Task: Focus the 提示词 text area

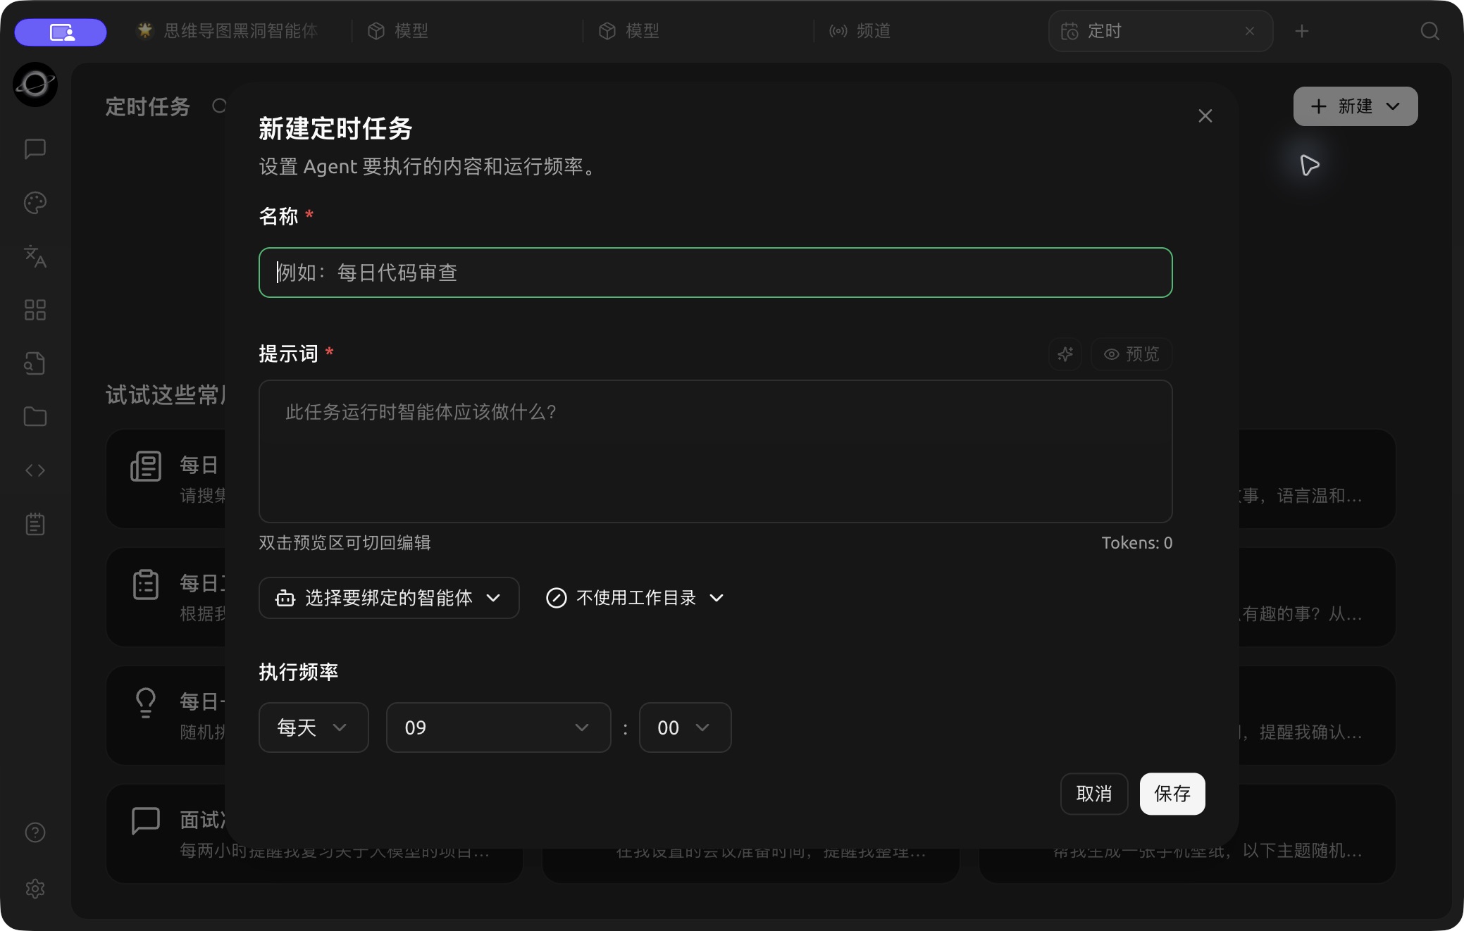Action: 716,451
